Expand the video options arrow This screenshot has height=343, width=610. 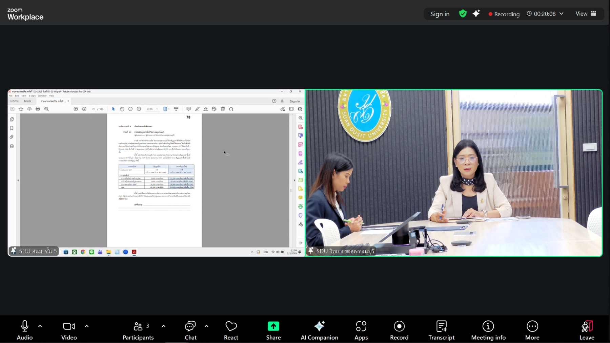click(x=87, y=326)
